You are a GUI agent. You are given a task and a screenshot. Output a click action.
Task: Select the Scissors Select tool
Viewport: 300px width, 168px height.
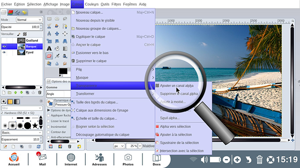pyautogui.click(x=49, y=26)
